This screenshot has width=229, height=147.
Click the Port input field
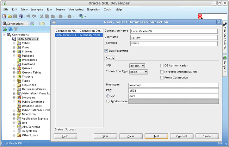[x=173, y=91]
